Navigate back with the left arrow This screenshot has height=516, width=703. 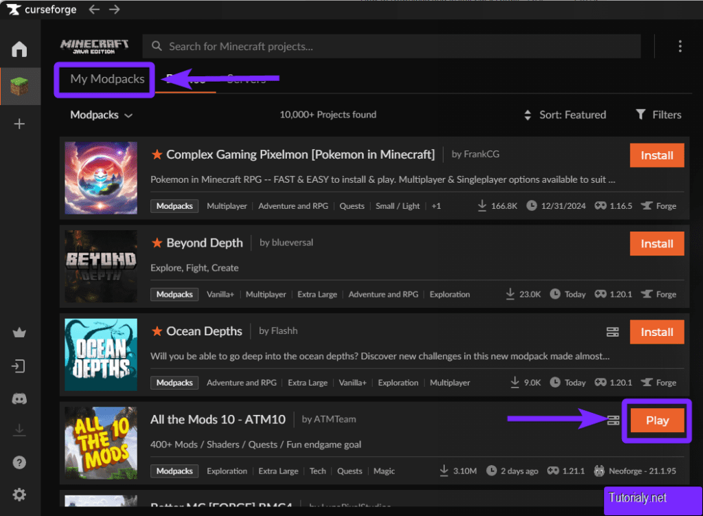pos(94,10)
